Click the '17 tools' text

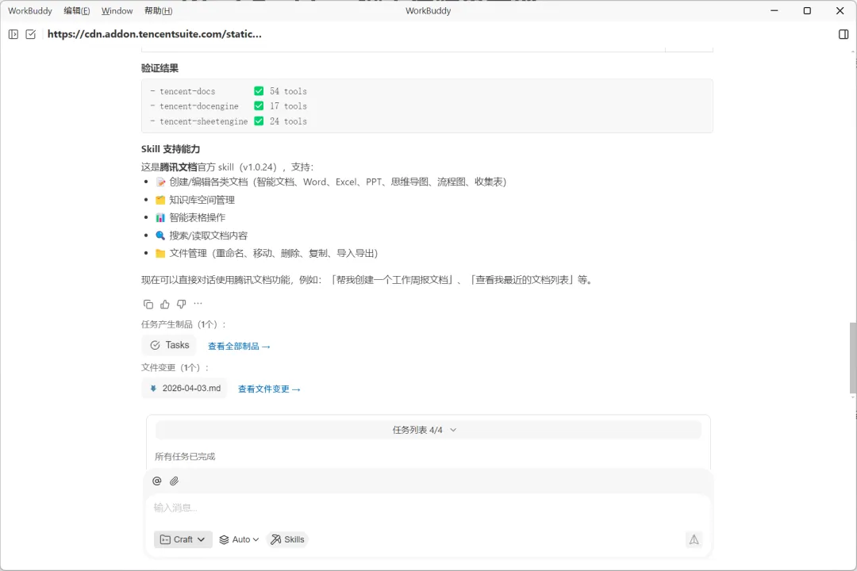pyautogui.click(x=288, y=106)
